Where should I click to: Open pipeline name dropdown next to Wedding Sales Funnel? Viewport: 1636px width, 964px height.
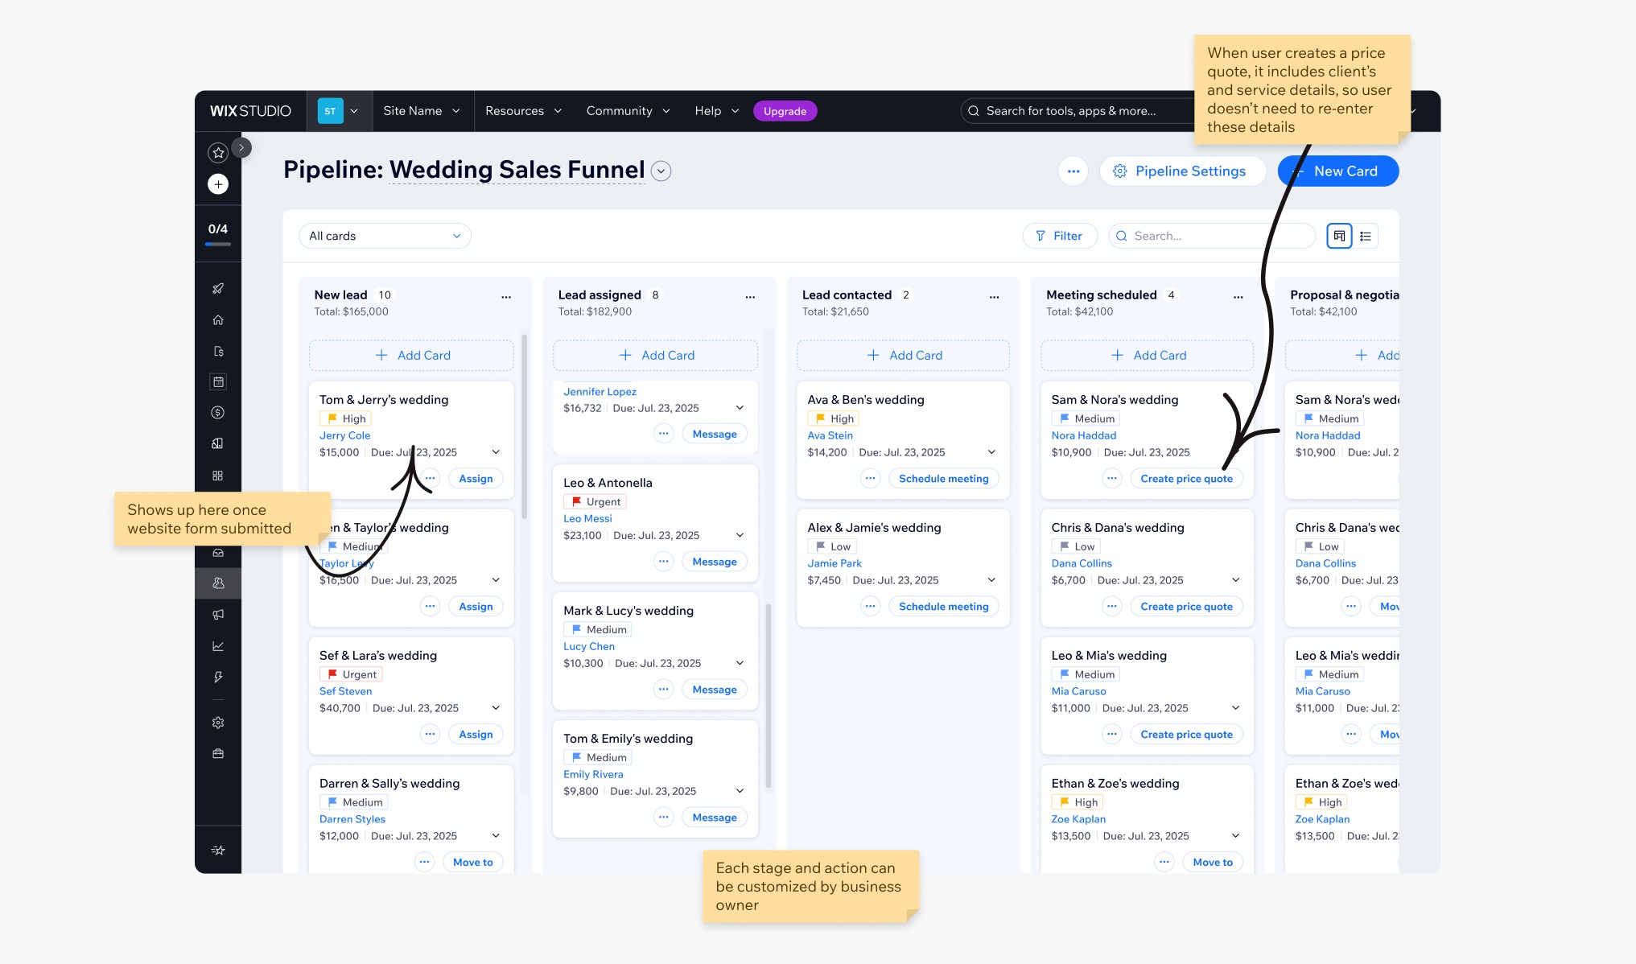pyautogui.click(x=661, y=171)
